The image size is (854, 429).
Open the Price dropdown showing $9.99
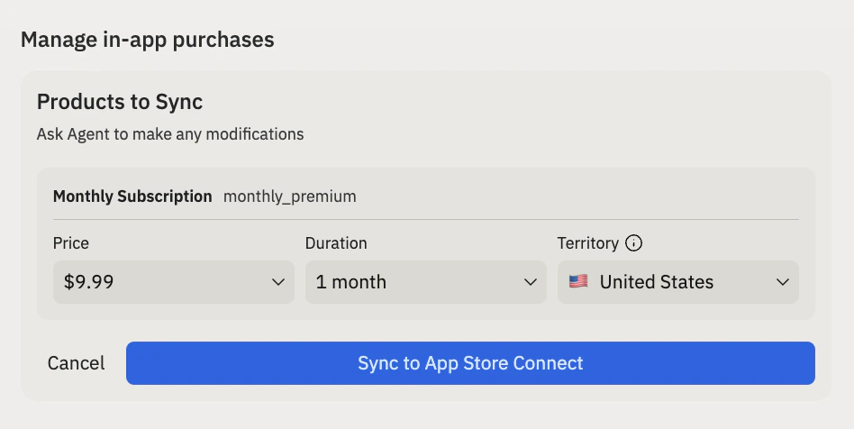pyautogui.click(x=174, y=282)
